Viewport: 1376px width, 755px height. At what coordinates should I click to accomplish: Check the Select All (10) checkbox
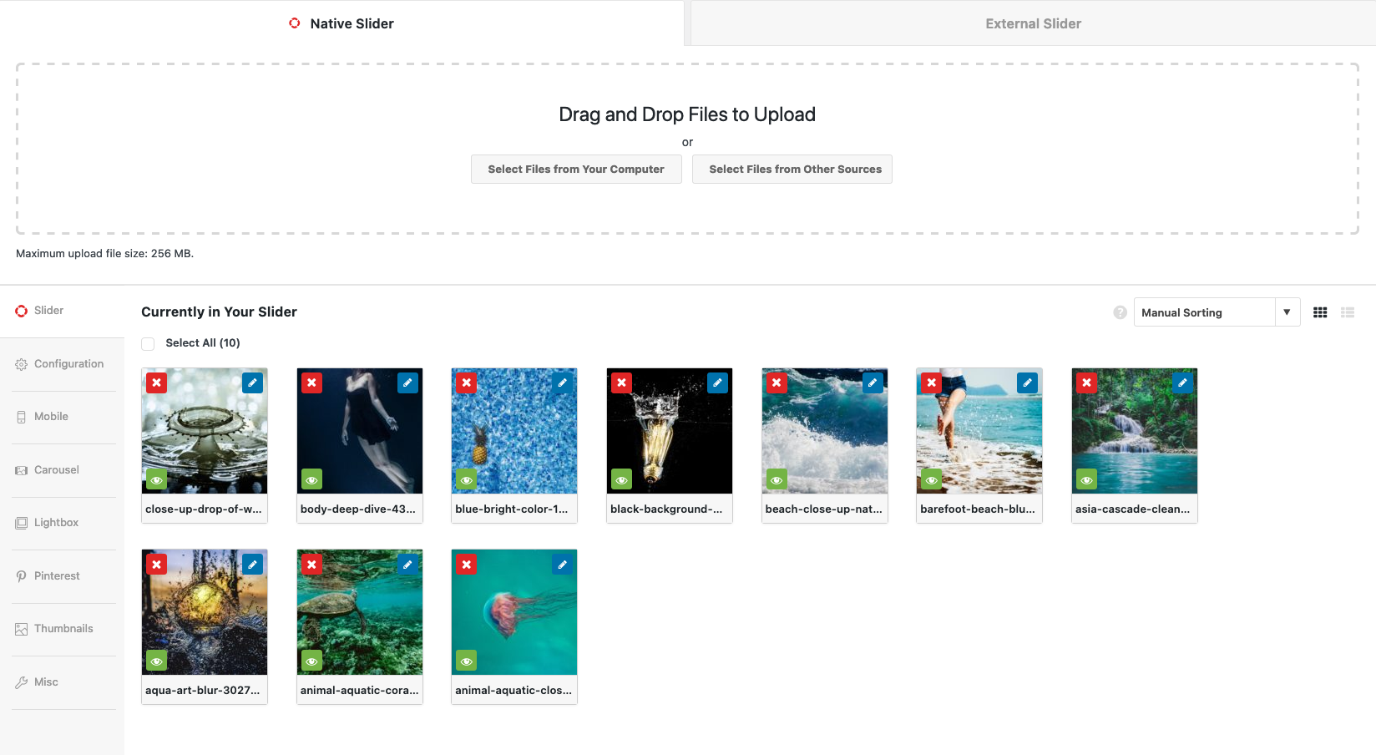tap(148, 343)
